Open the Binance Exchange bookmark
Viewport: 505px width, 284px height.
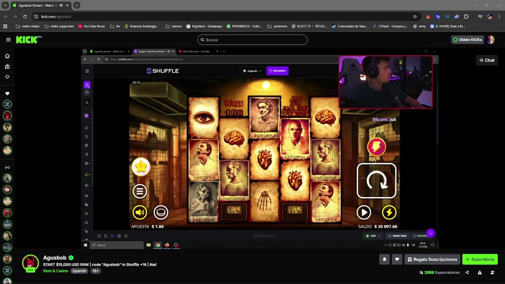point(141,26)
